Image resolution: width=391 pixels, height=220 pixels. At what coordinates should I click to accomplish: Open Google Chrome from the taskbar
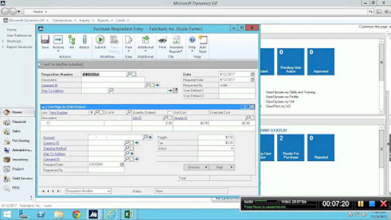click(76, 214)
